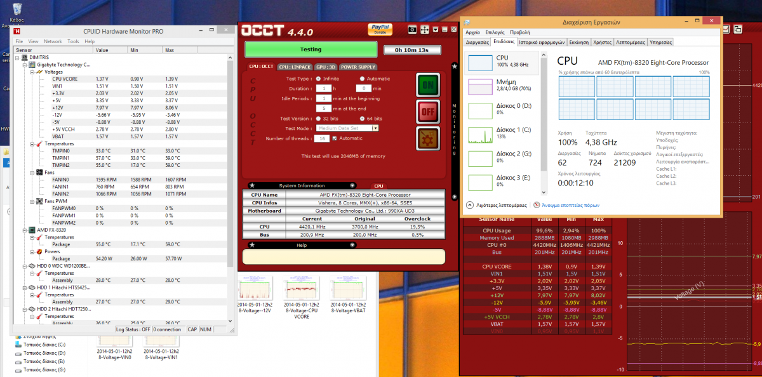Open Network menu in HWMonitor
Screen dimensions: 762x377
(53, 41)
